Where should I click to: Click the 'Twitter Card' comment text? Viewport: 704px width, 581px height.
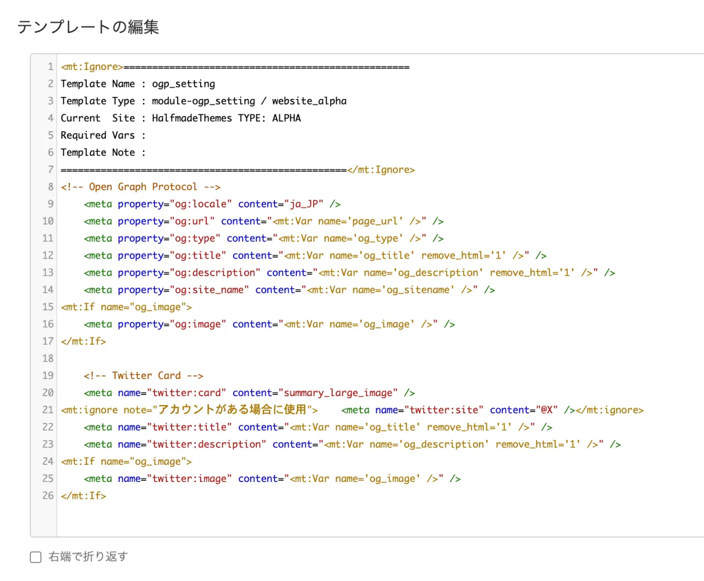[146, 376]
